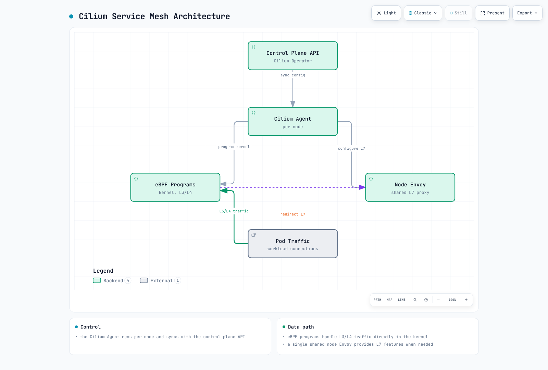Click the Node Envoy node
The width and height of the screenshot is (548, 370).
point(410,187)
